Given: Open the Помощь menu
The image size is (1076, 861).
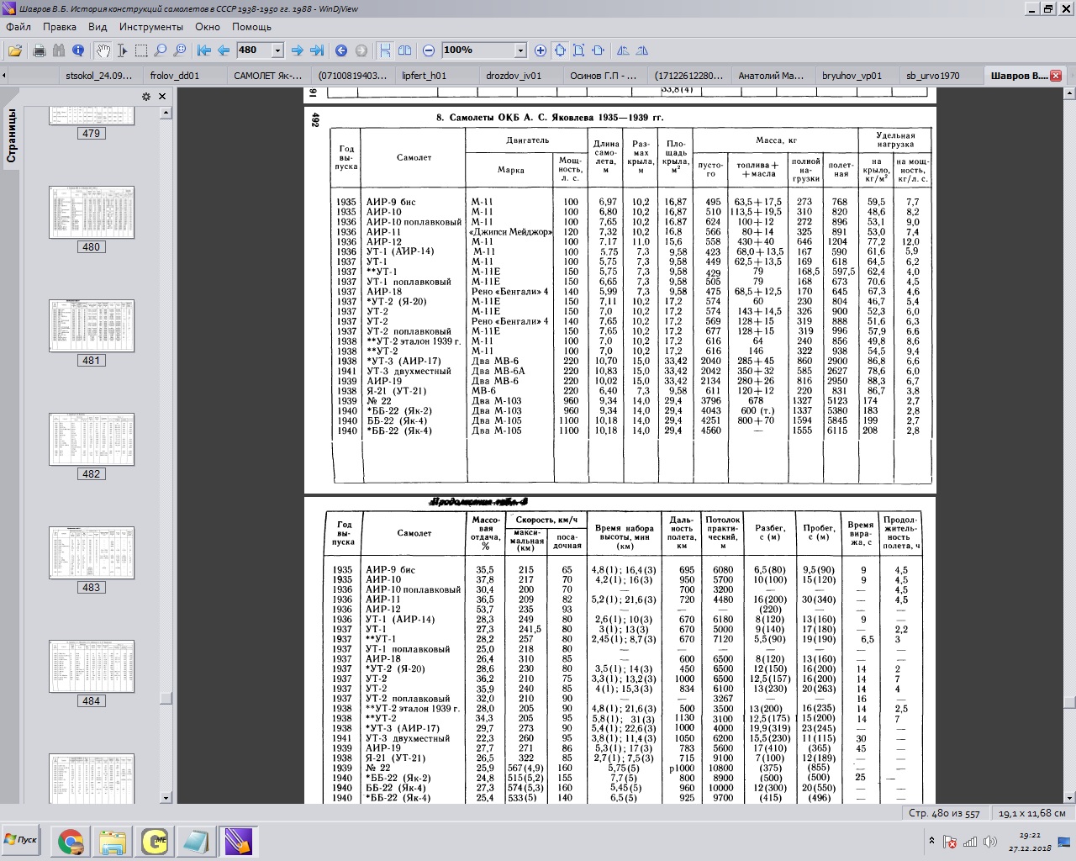Looking at the screenshot, I should (252, 27).
